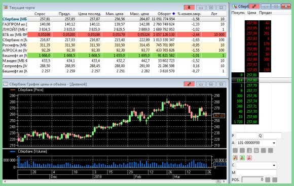294x186 pixels.
Task: Click the third gray button below account field
Action: [249, 150]
